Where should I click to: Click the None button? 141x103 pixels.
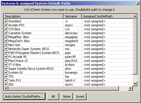[67, 97]
